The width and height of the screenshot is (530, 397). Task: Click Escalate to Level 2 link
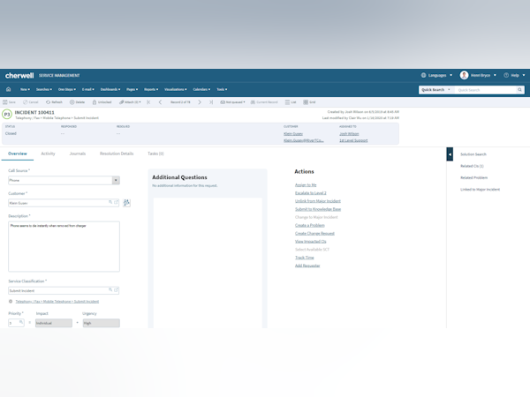[311, 193]
